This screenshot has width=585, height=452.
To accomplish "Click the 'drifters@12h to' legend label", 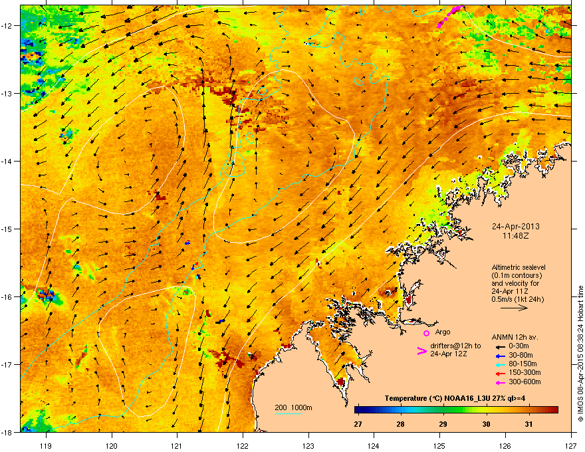I will 455,346.
